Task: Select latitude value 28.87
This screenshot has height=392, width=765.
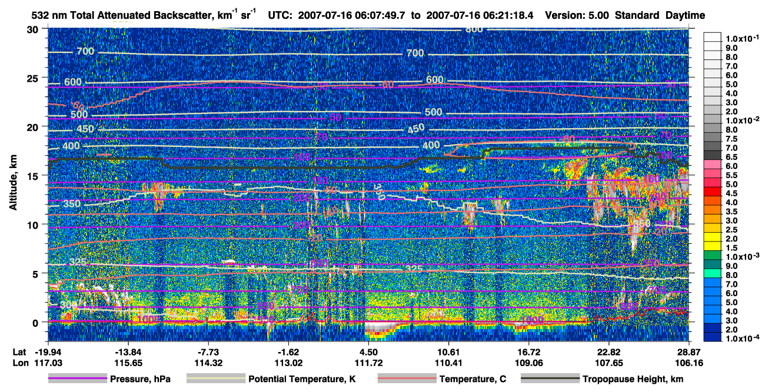Action: [x=688, y=351]
